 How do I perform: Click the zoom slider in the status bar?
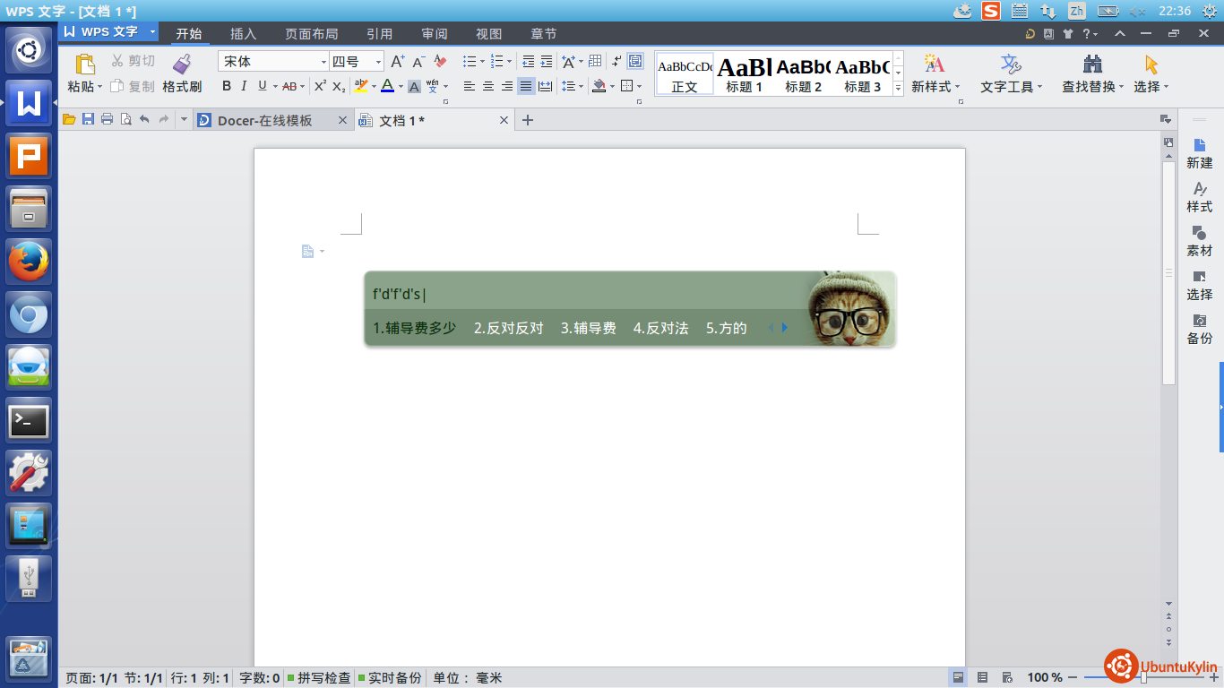(x=1143, y=678)
